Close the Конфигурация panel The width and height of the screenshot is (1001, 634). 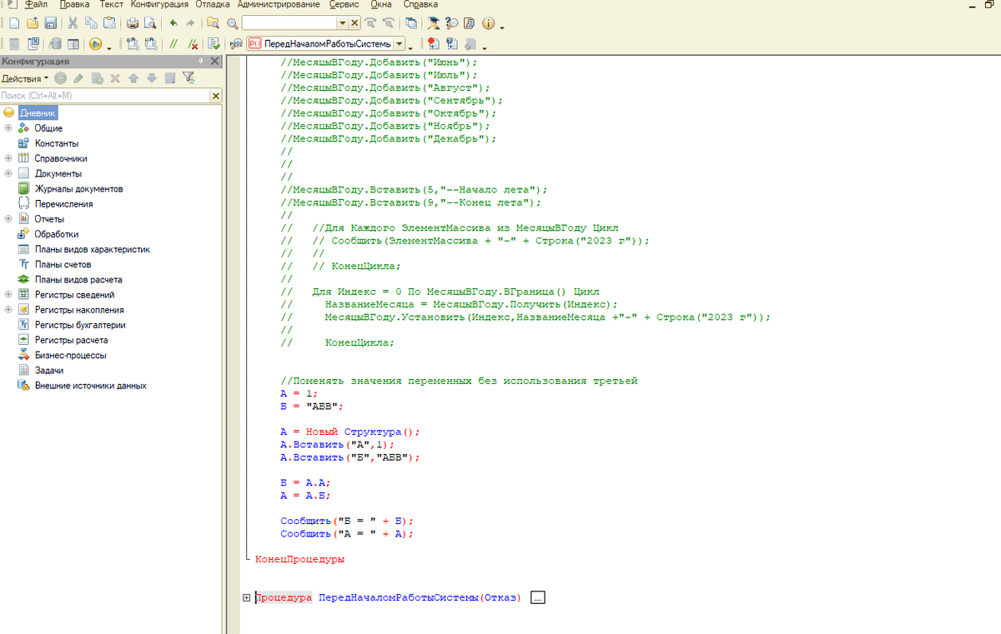click(214, 62)
